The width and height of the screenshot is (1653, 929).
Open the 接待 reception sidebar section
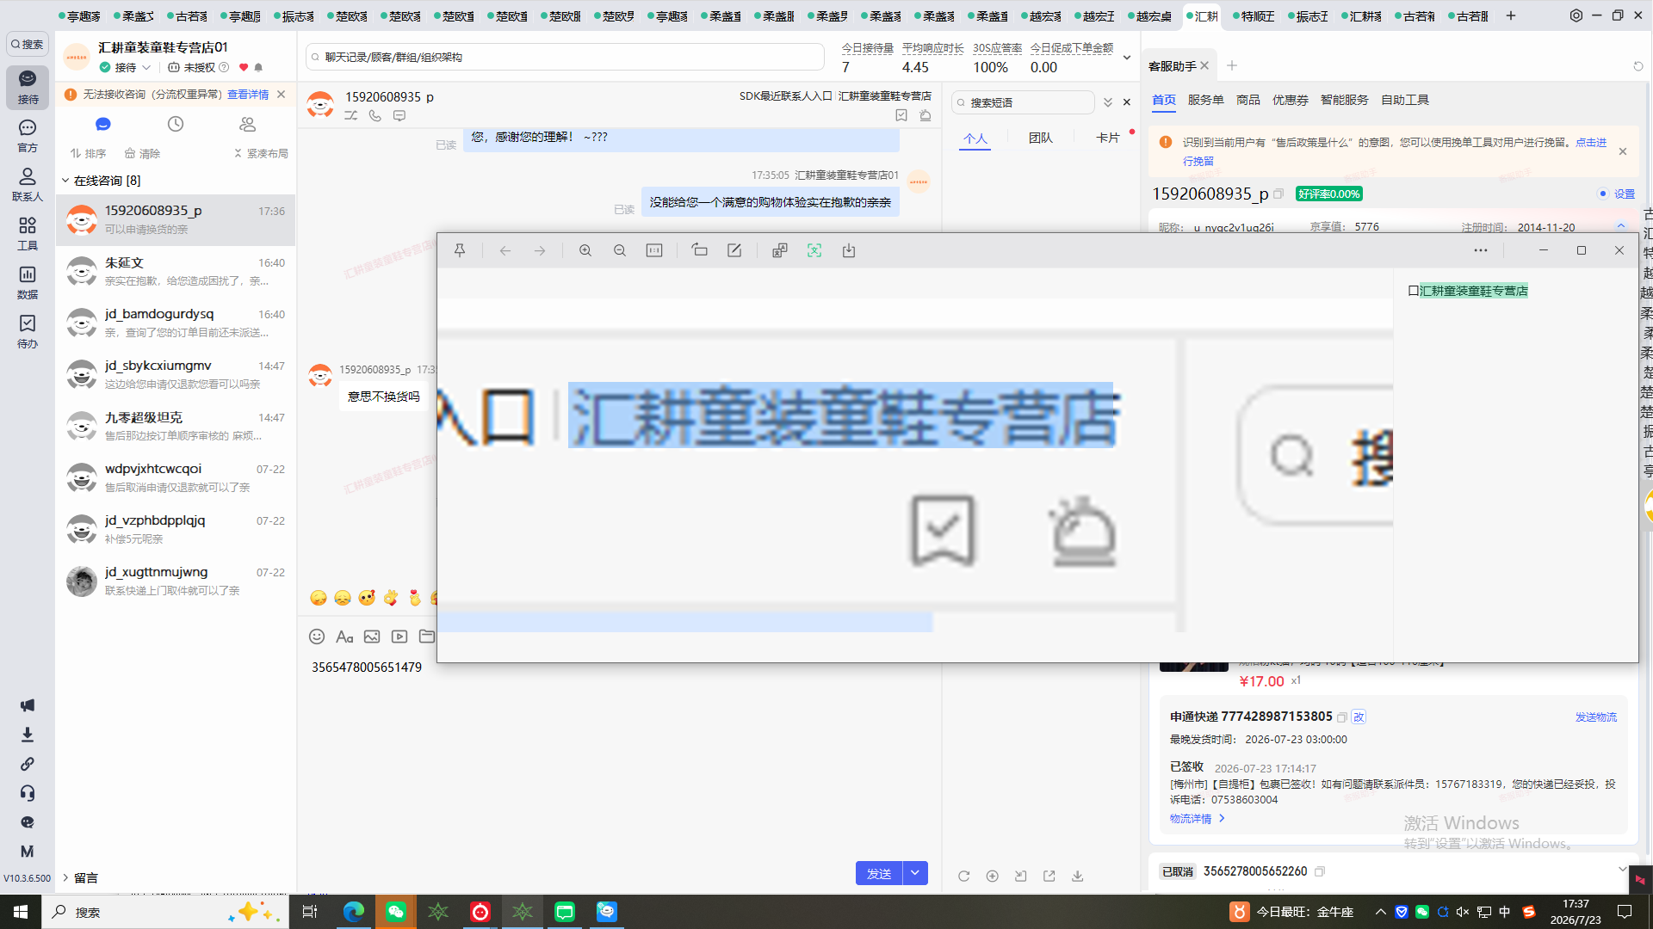[28, 87]
